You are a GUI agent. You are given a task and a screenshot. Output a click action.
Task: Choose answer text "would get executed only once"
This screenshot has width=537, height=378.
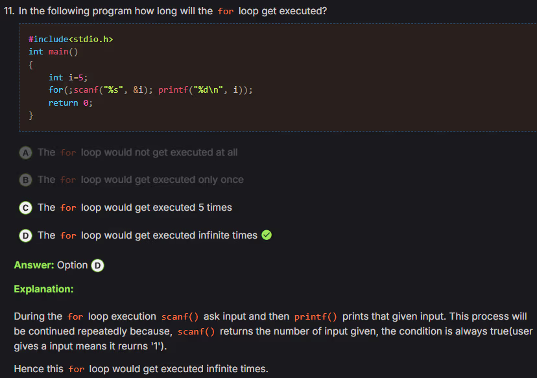tap(162, 180)
